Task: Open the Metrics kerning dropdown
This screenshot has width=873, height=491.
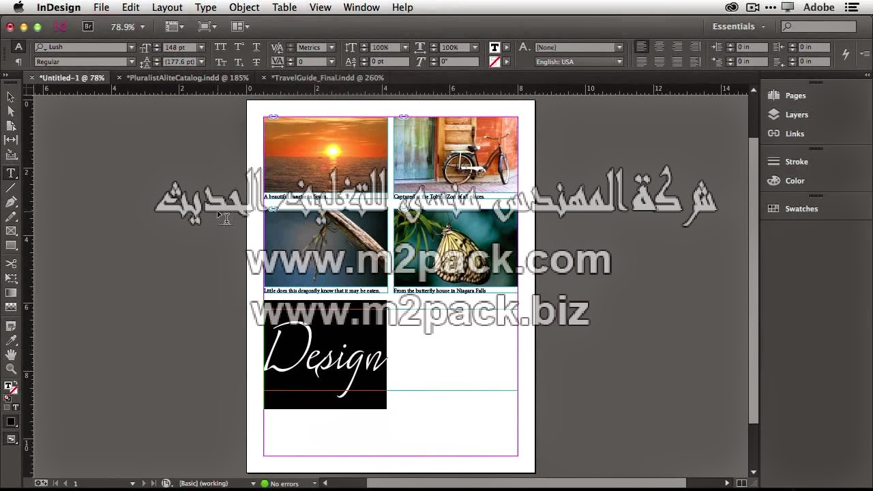Action: 331,47
